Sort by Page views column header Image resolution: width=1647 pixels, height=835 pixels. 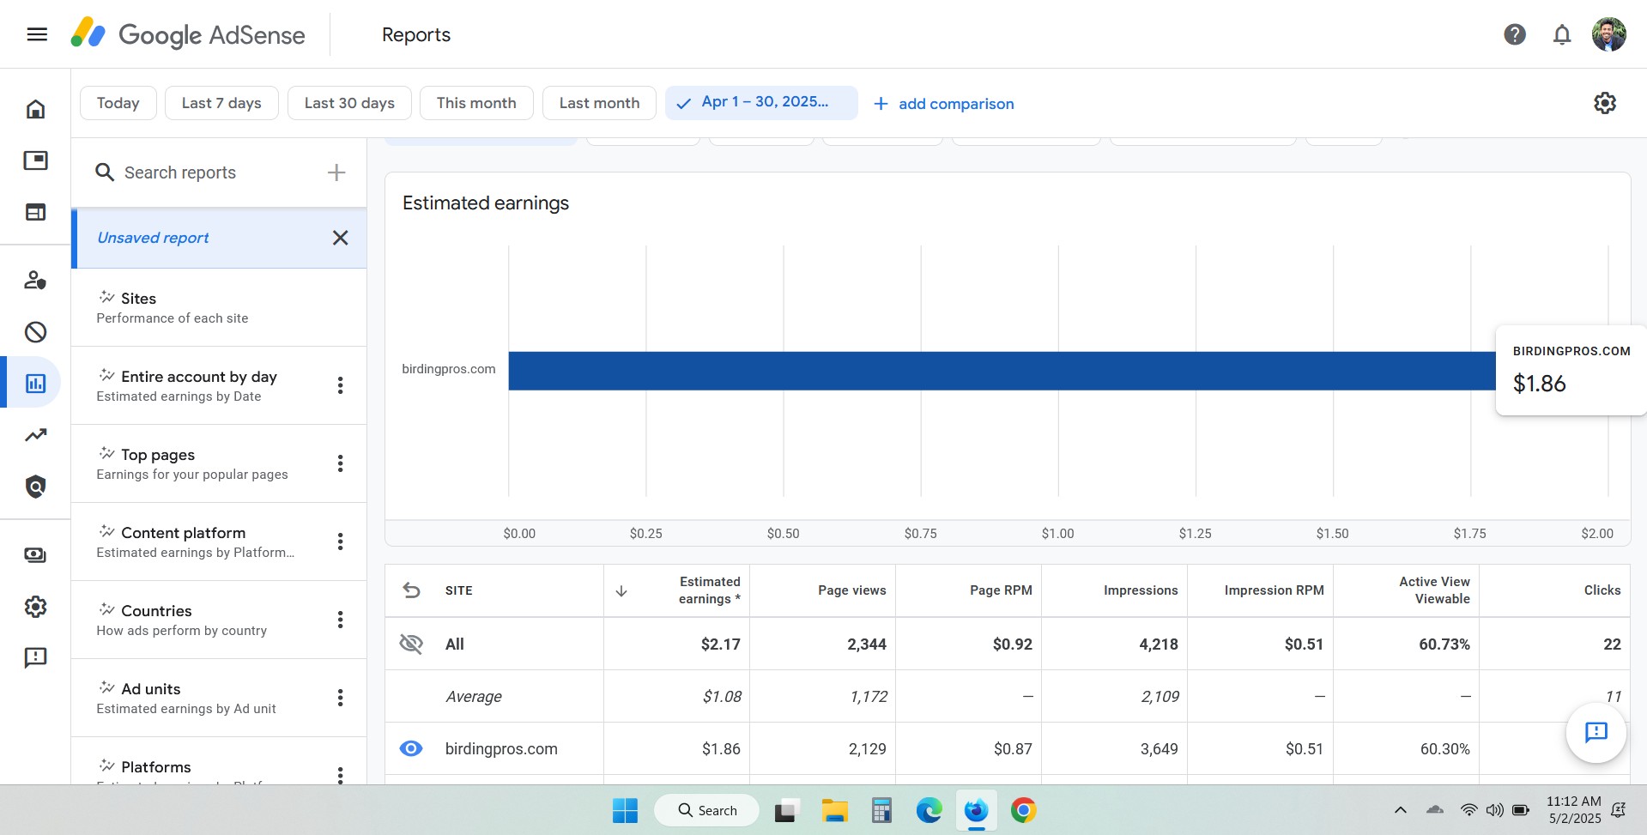851,590
